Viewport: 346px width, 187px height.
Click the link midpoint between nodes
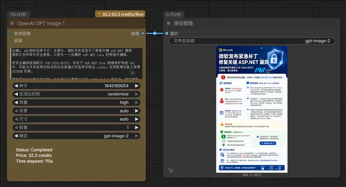tap(155, 33)
